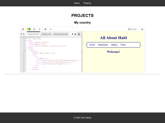This screenshot has height=123, width=165.
Task: Switch to the styles.css tab
Action: pyautogui.click(x=46, y=34)
